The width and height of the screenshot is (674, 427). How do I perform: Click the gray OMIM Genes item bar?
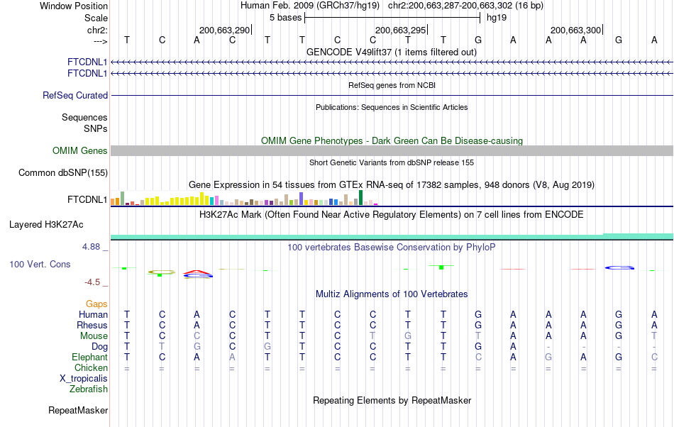click(x=392, y=150)
